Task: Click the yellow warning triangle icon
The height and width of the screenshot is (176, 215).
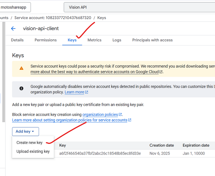Action: pos(21,68)
